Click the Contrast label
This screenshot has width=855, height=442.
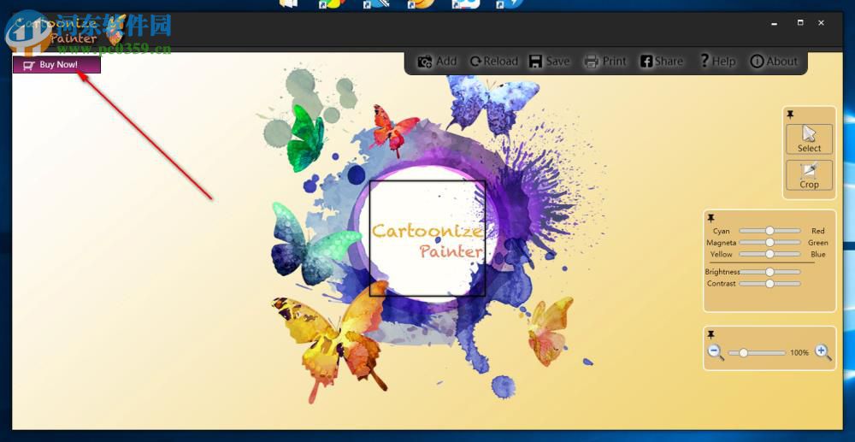coord(722,283)
